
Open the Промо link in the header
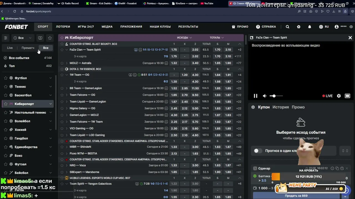[240, 27]
